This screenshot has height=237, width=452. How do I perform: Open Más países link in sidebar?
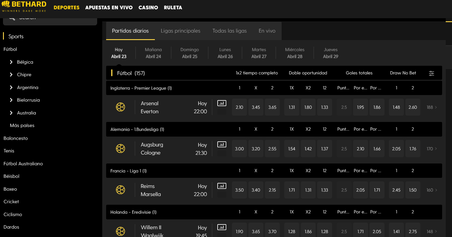coord(22,126)
